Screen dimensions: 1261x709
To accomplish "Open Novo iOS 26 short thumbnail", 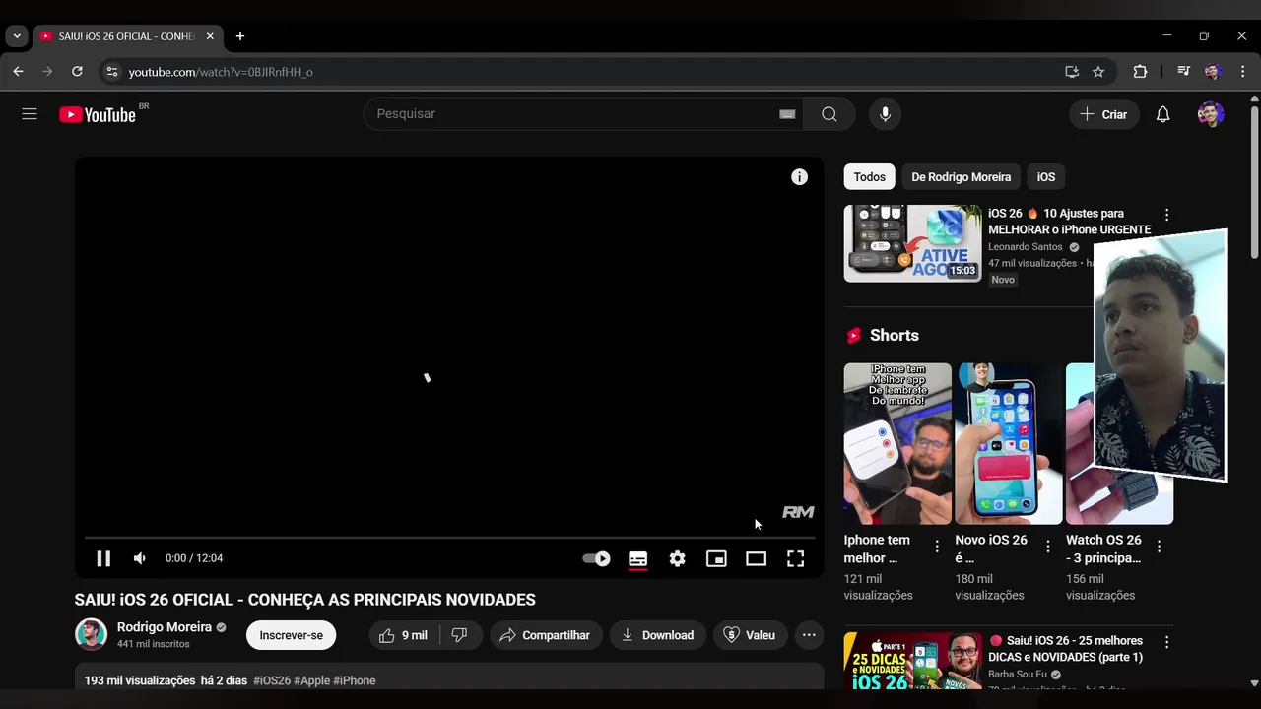I will click(1009, 443).
